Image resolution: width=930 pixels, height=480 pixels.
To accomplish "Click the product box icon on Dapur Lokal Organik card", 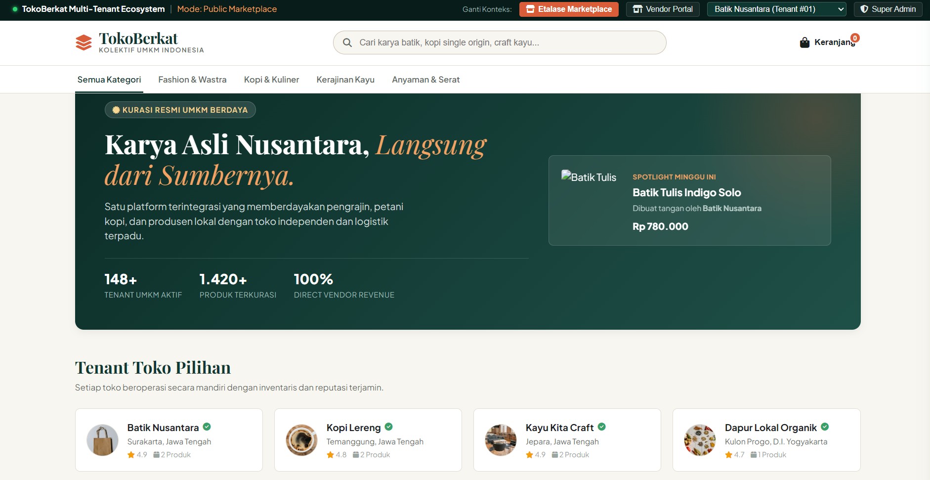I will (754, 455).
